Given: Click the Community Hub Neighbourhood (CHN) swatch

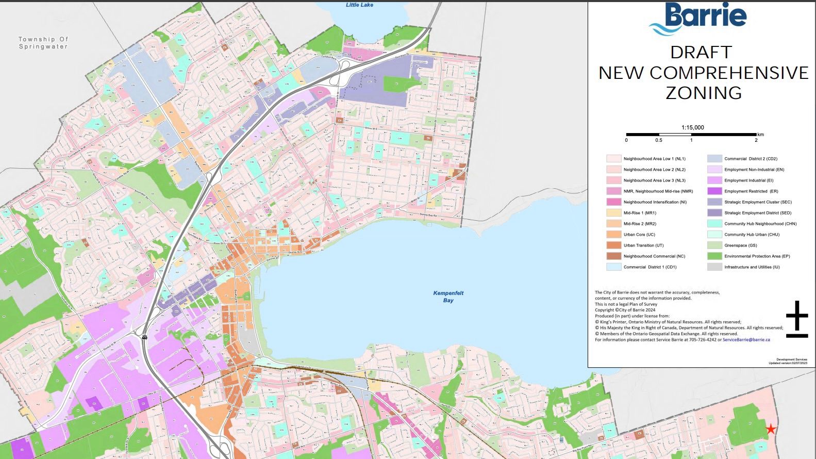Looking at the screenshot, I should coord(714,224).
